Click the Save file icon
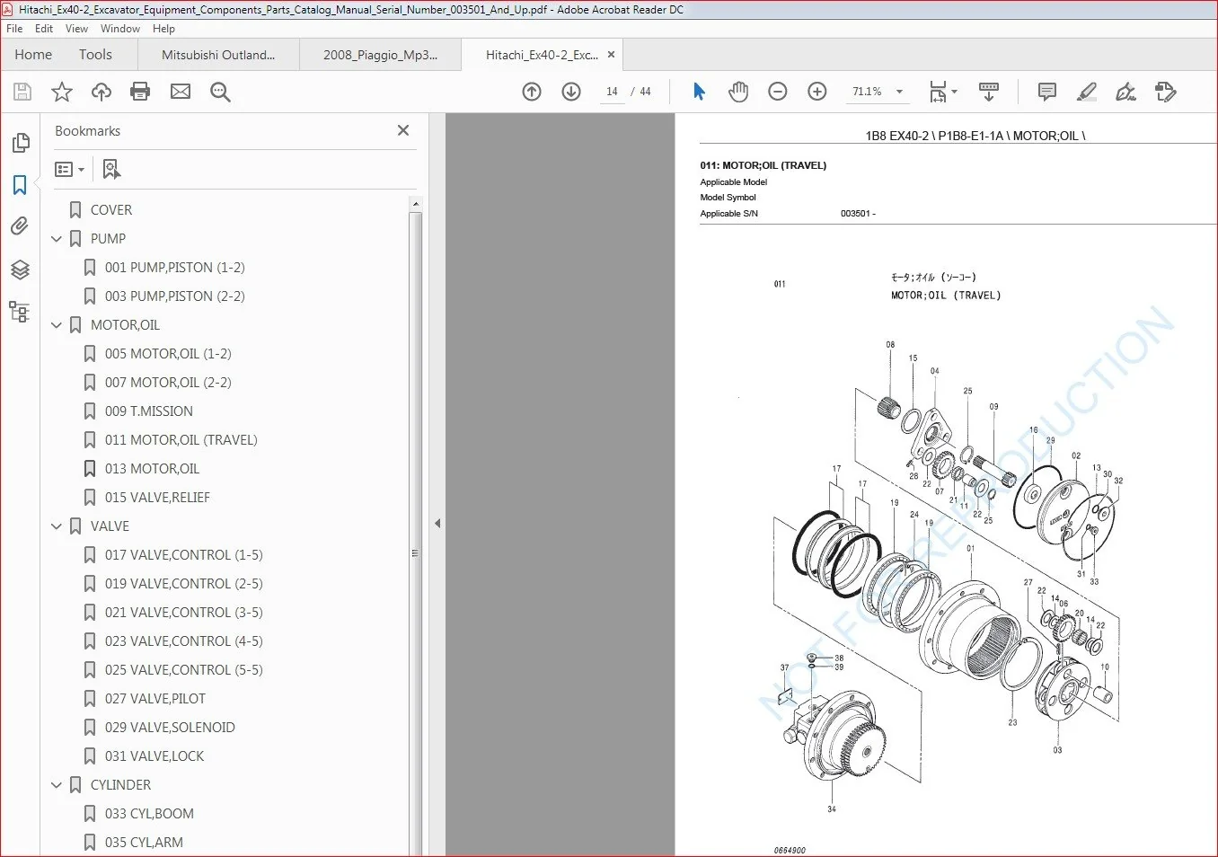The image size is (1218, 857). 22,92
